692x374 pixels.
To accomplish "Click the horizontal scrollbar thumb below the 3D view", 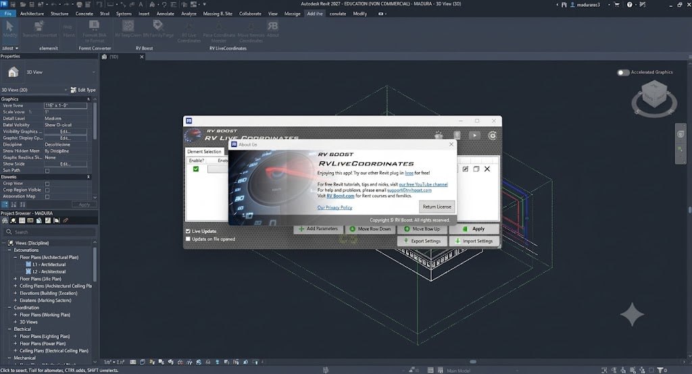I will pyautogui.click(x=472, y=362).
